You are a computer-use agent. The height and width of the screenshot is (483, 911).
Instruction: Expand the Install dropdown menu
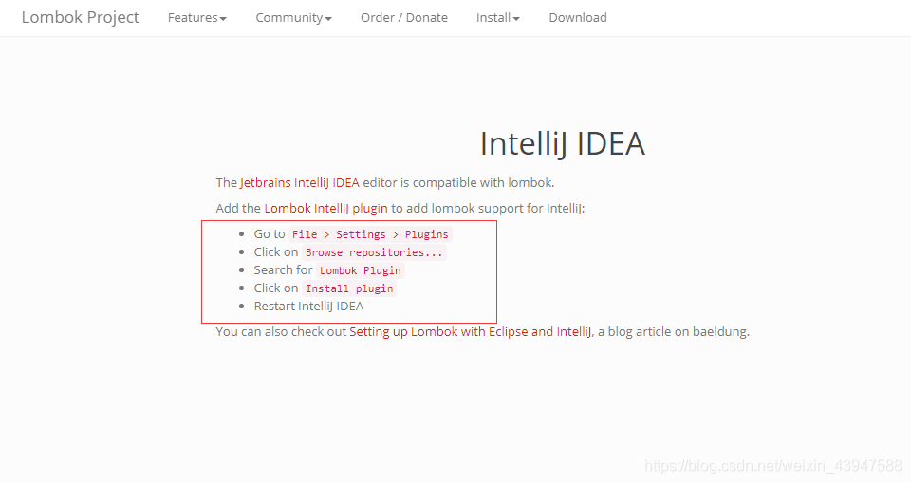pyautogui.click(x=498, y=18)
